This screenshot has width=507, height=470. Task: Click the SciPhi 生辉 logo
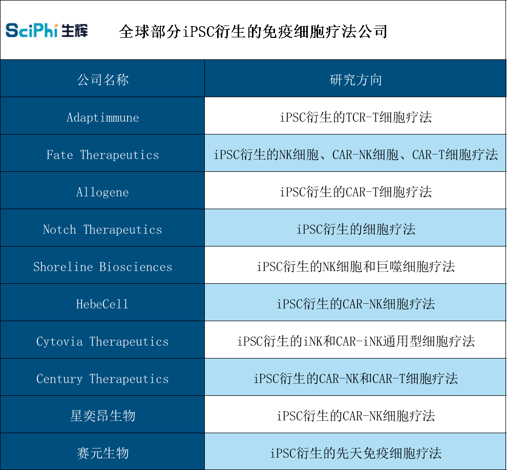[46, 31]
